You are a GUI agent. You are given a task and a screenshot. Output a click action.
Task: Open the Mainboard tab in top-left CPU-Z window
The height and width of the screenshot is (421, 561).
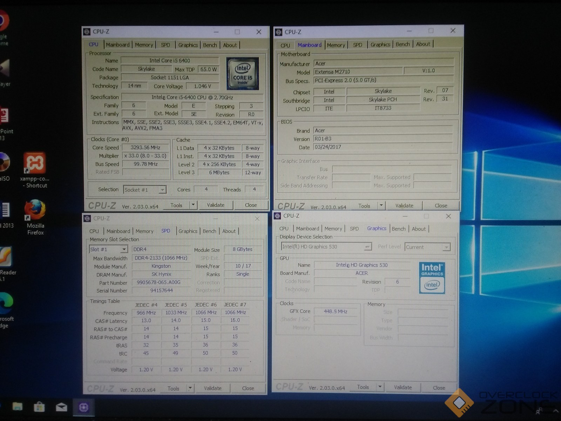pos(118,45)
